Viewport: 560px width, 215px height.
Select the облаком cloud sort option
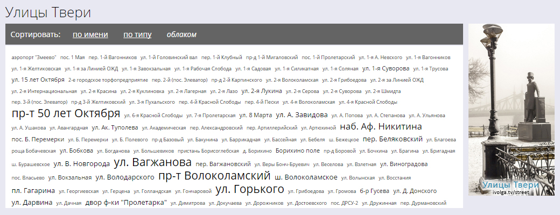(181, 34)
